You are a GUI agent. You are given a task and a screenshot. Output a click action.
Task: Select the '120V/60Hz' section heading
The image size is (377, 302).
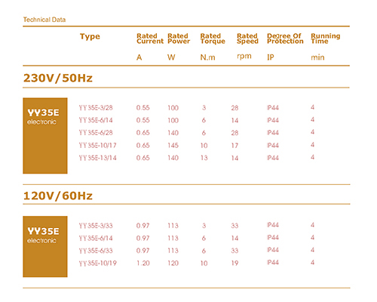(58, 196)
